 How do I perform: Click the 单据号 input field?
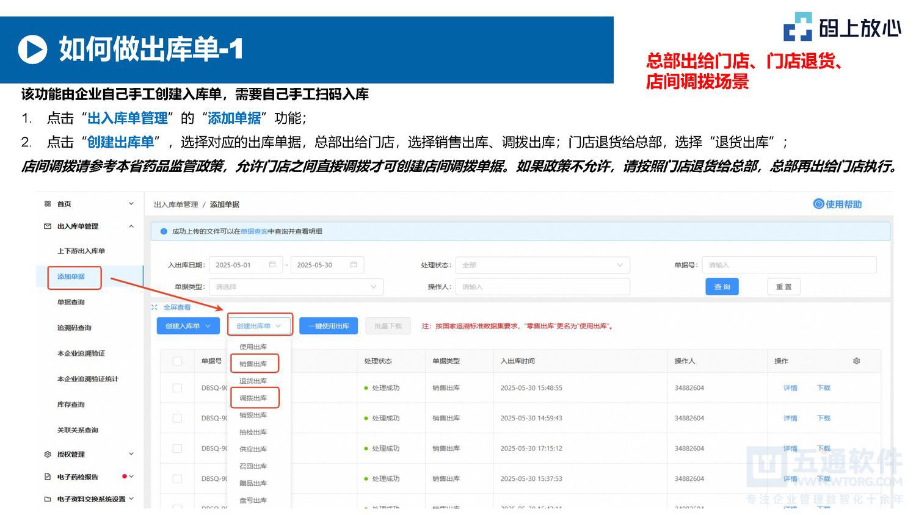coord(788,265)
